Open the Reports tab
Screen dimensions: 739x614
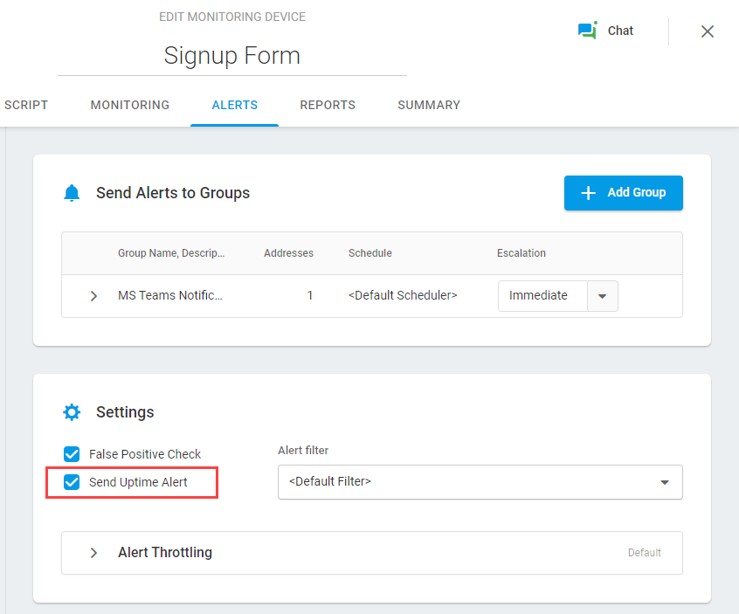(328, 105)
